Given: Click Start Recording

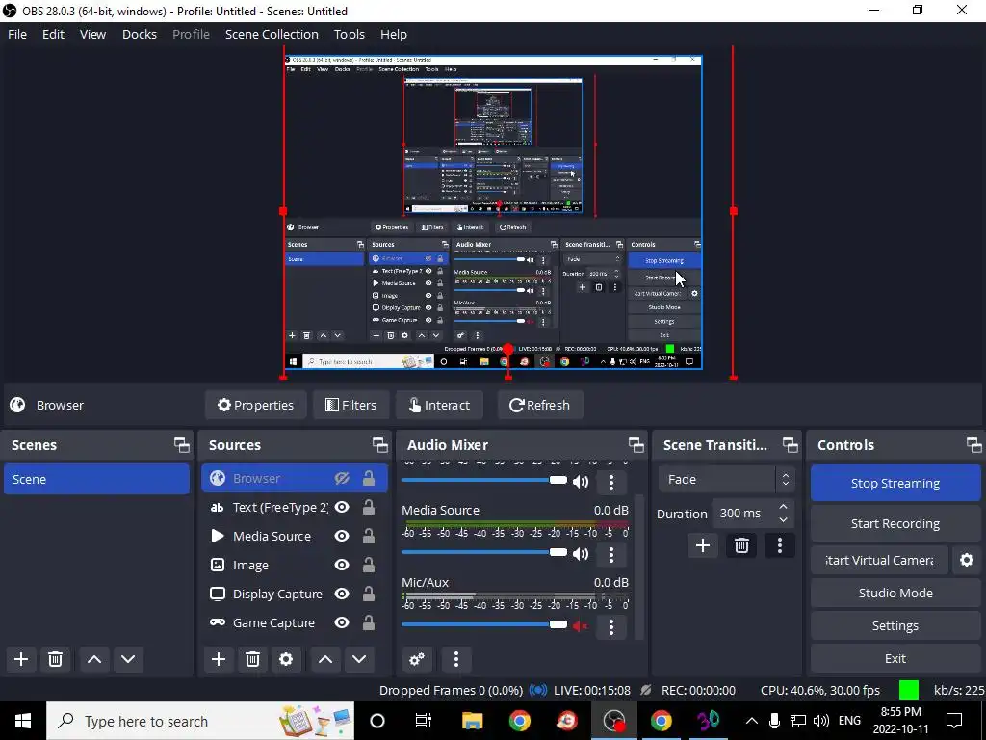Looking at the screenshot, I should coord(895,523).
